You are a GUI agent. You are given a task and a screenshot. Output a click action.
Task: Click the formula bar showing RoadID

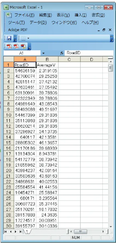[89, 53]
